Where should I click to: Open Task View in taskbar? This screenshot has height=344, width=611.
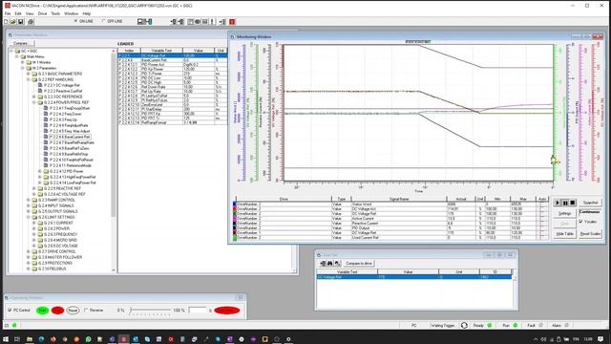(x=17, y=339)
